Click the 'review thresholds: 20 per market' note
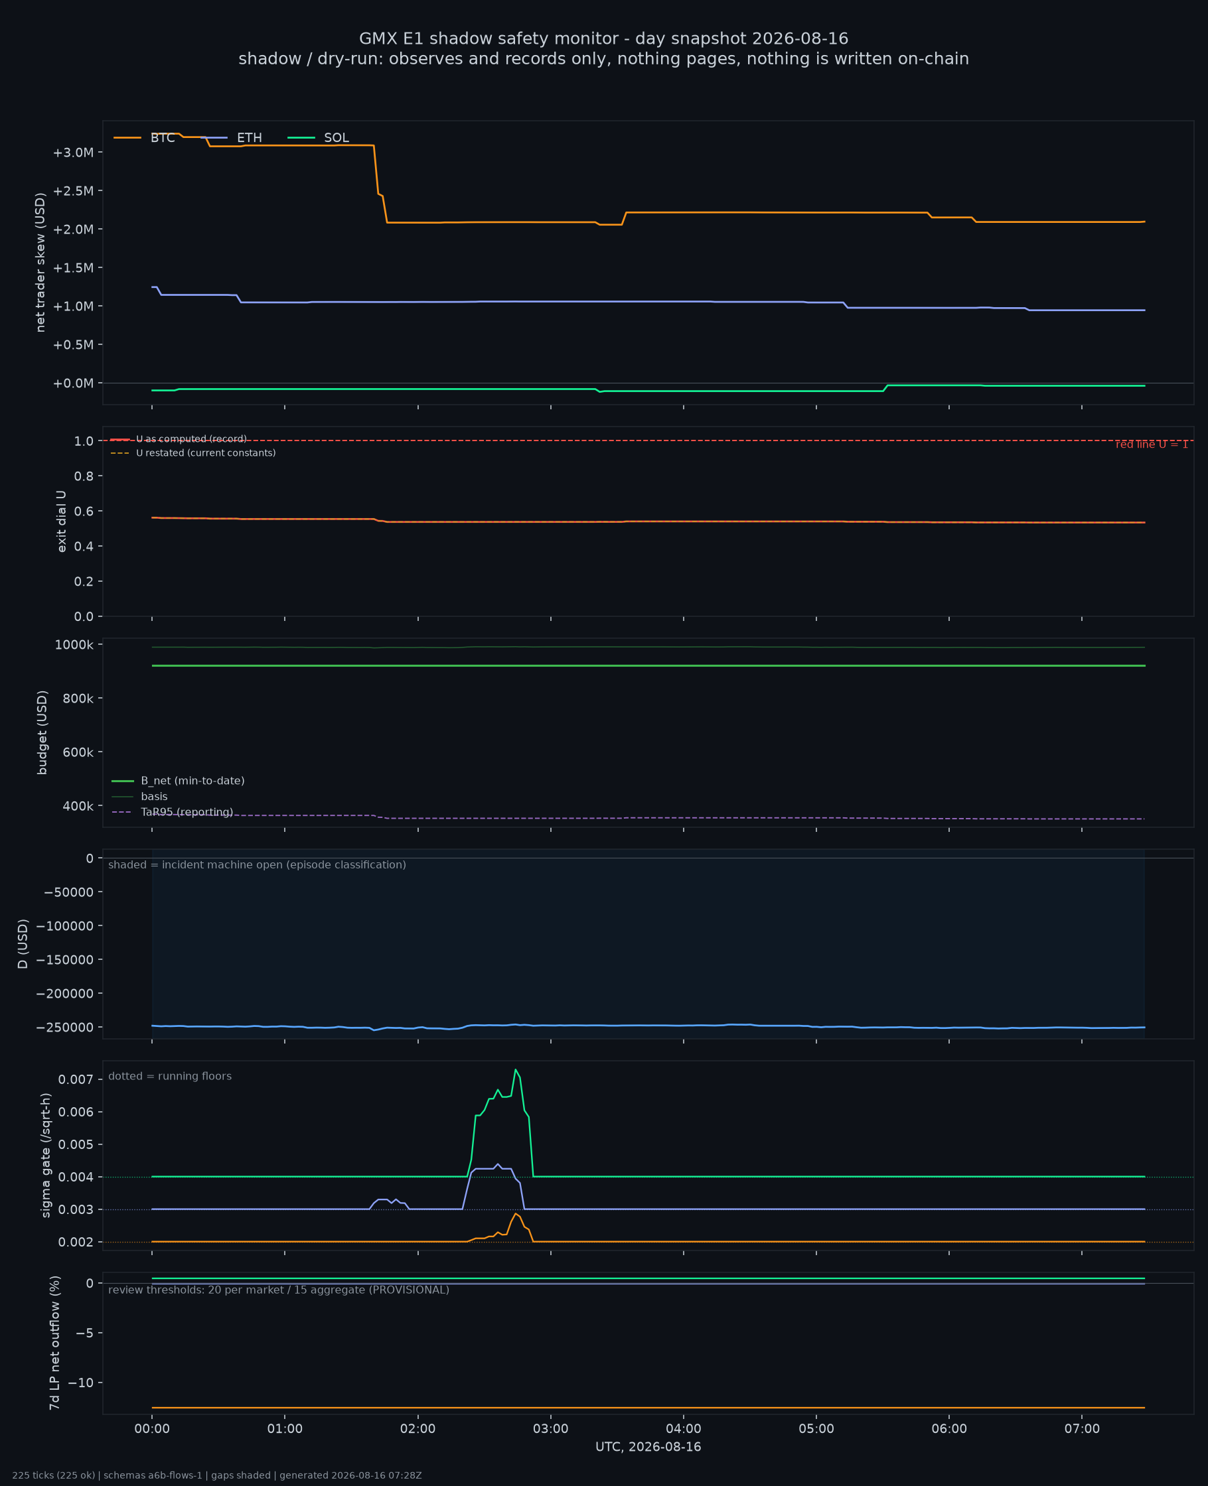The width and height of the screenshot is (1208, 1486). click(x=279, y=1290)
